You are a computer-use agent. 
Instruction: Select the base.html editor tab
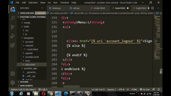point(120,8)
